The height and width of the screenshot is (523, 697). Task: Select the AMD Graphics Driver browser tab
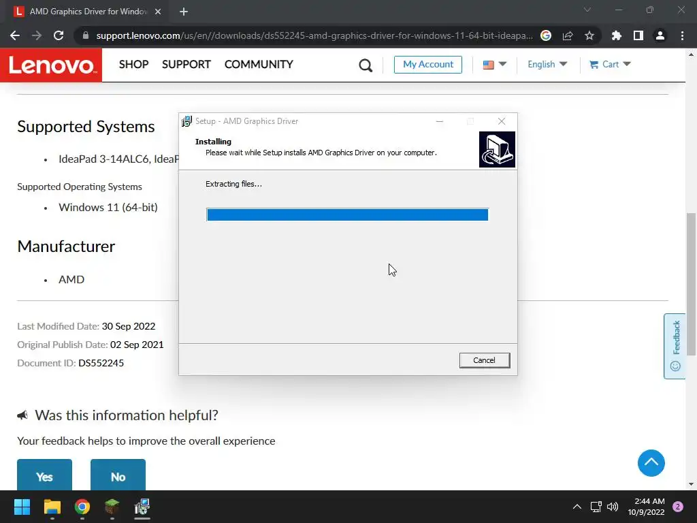(x=88, y=12)
